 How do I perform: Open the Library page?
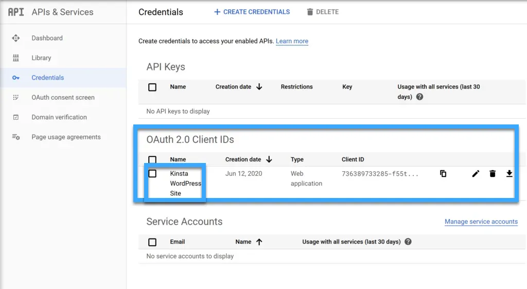point(41,58)
